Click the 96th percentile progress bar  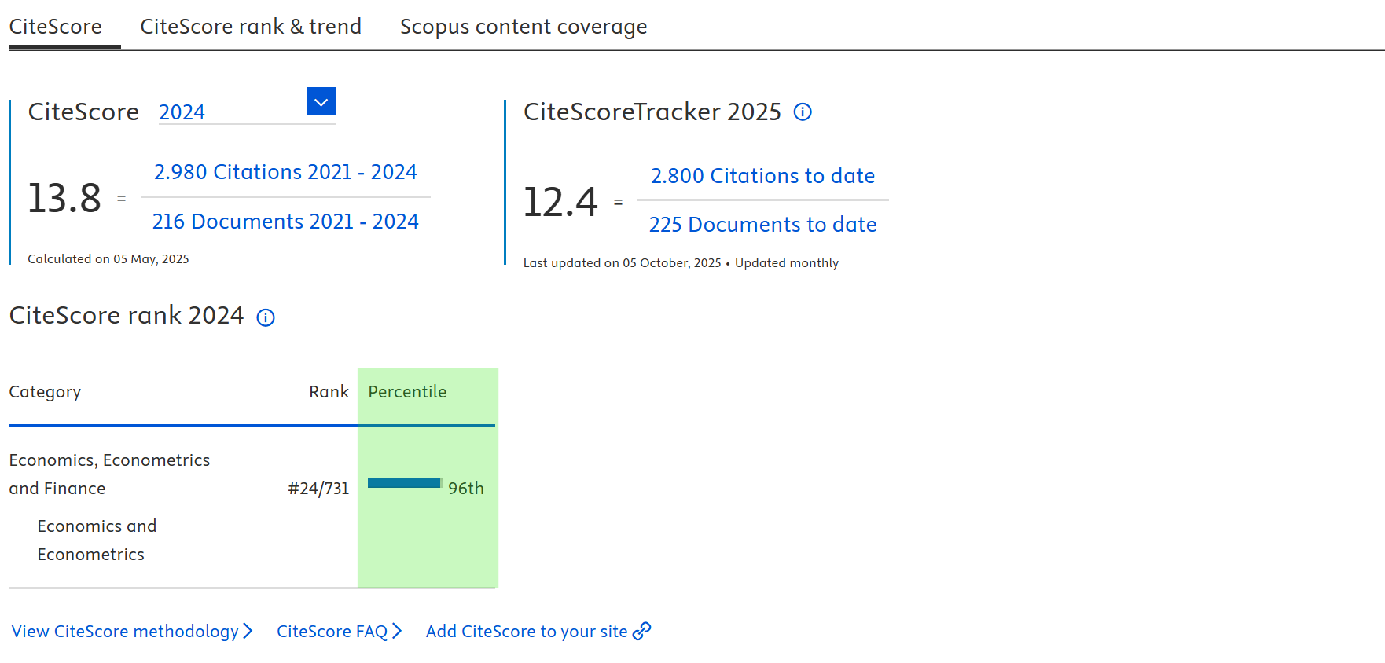coord(405,483)
